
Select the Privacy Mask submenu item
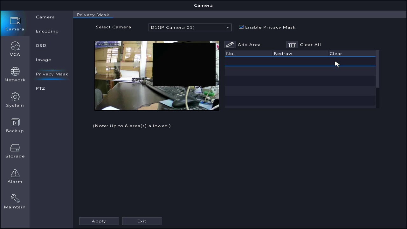52,74
